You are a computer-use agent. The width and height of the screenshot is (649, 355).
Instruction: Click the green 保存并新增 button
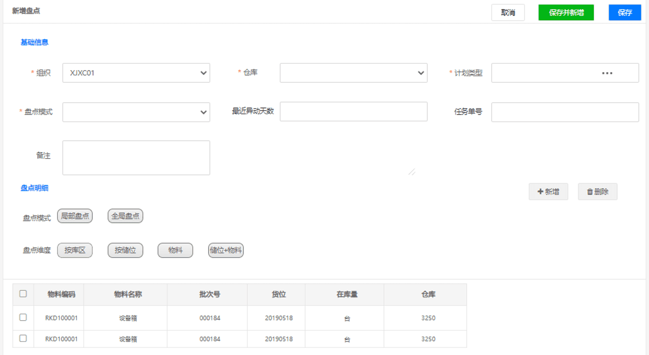566,13
